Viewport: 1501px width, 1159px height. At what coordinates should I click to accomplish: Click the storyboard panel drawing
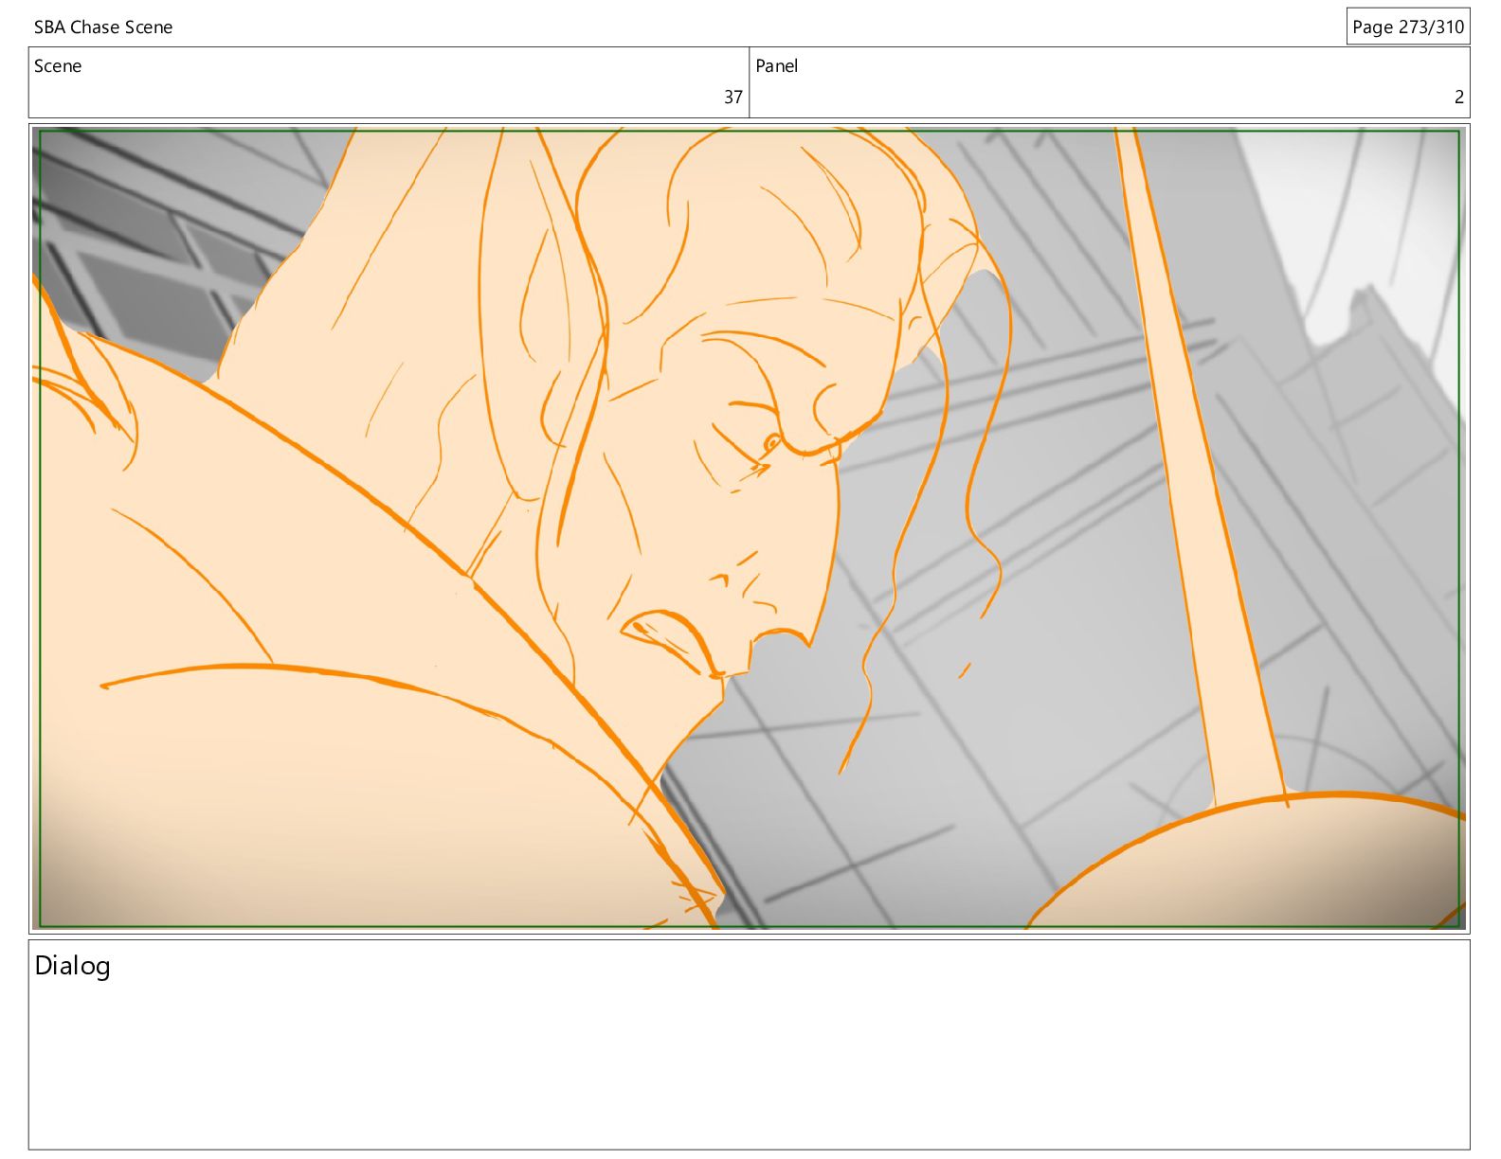click(x=750, y=528)
